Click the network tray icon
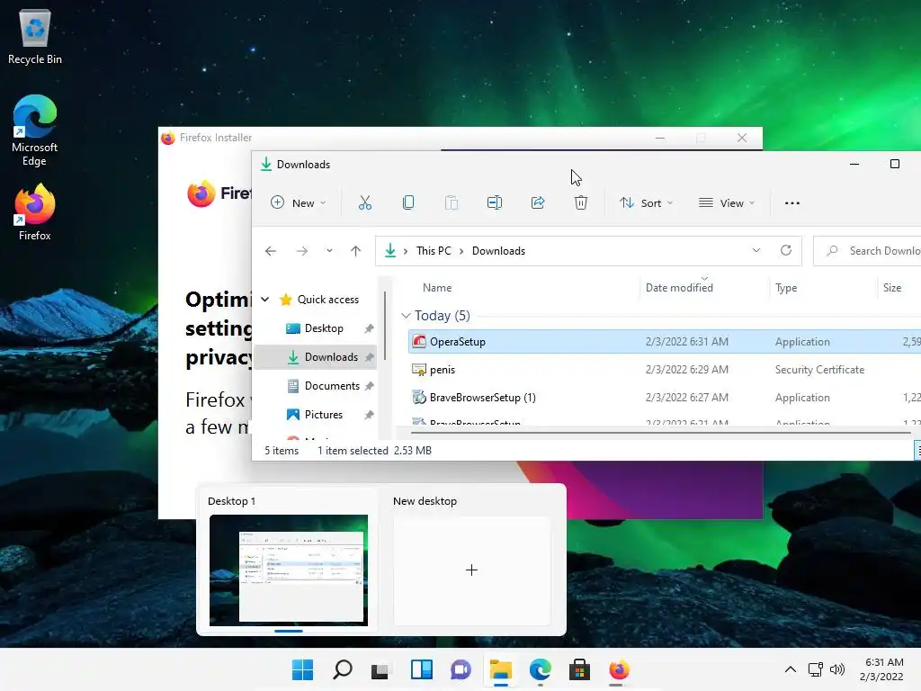 point(815,669)
